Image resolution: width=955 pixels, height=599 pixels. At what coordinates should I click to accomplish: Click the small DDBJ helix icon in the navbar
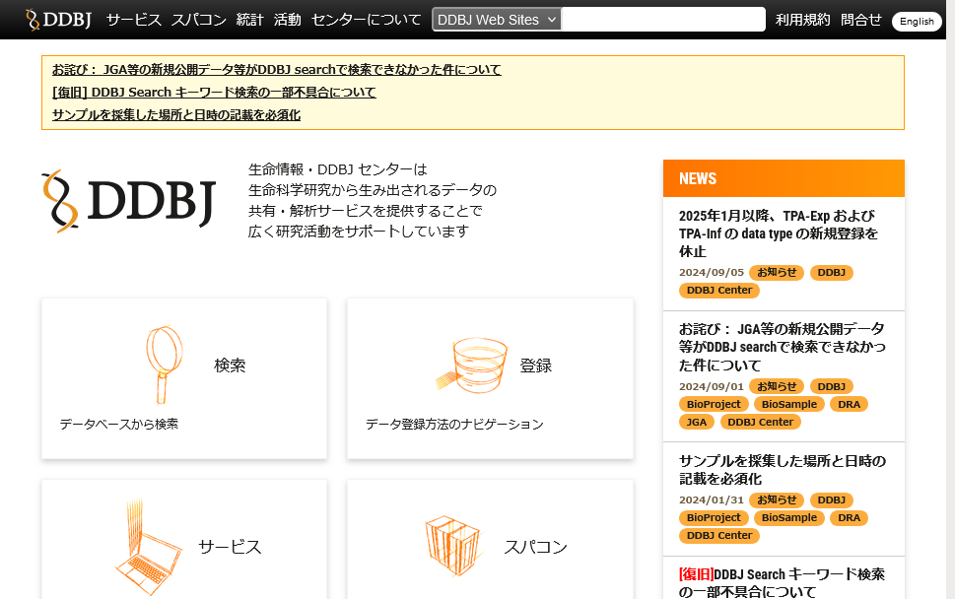point(32,17)
